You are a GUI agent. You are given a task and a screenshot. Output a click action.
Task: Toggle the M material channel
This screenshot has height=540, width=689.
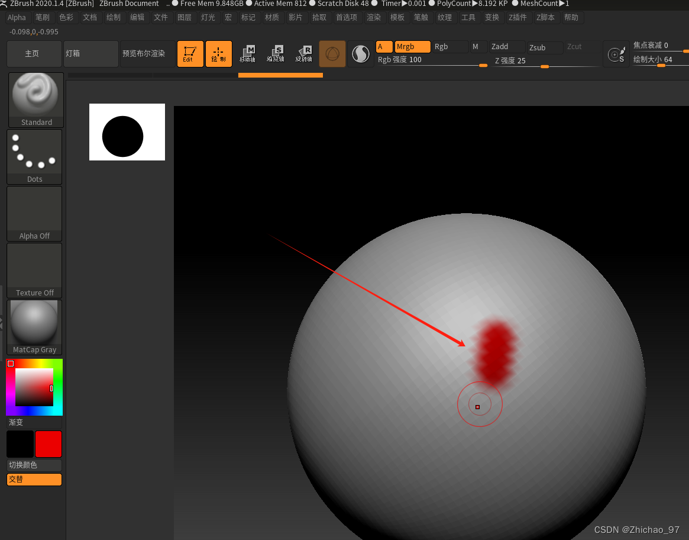click(x=478, y=47)
